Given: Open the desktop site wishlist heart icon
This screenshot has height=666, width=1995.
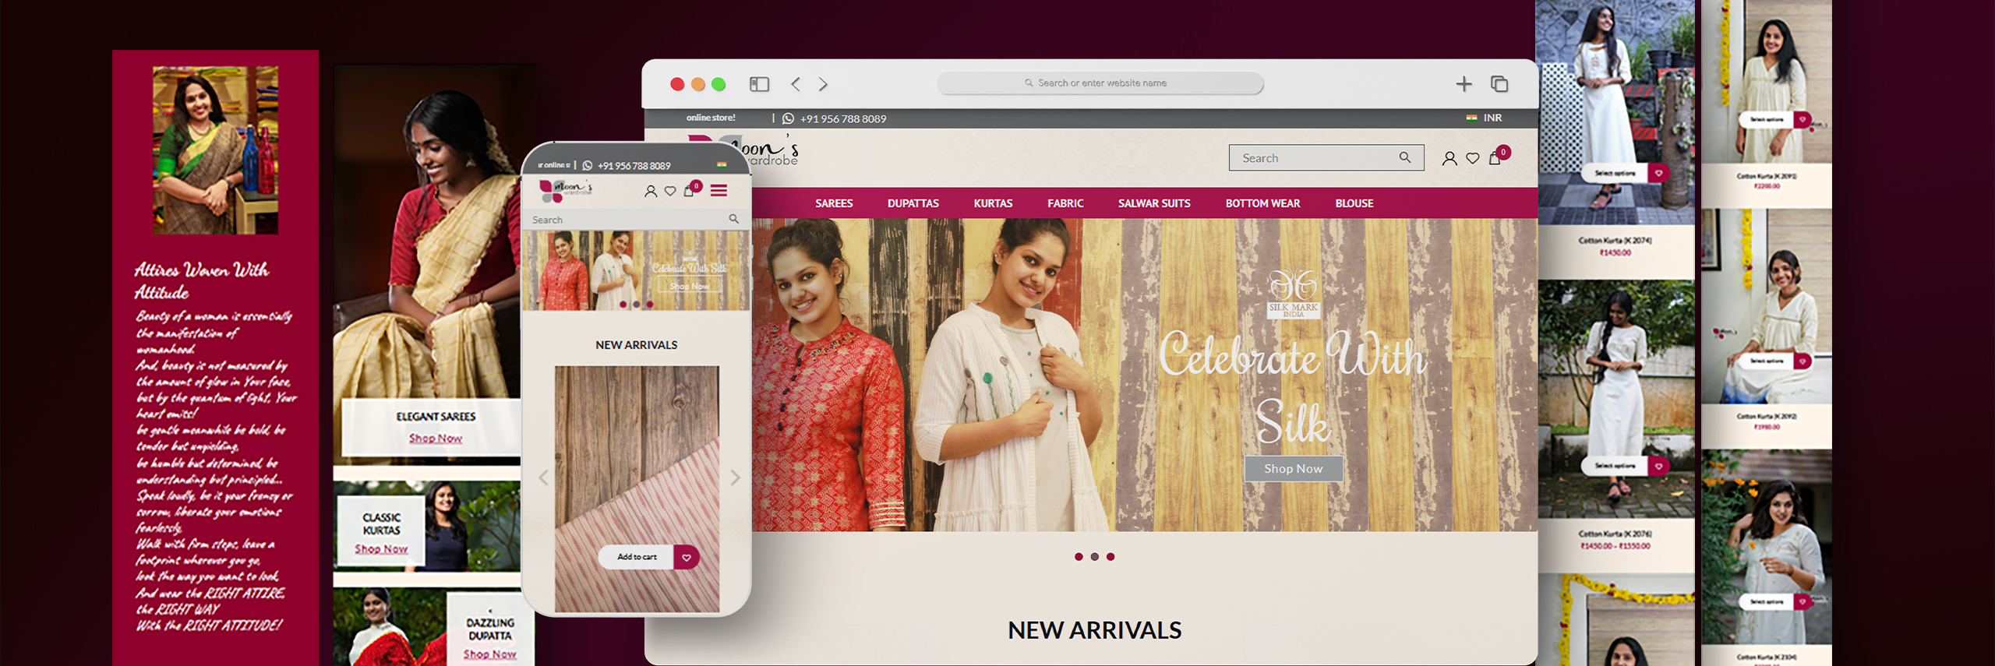Looking at the screenshot, I should tap(1472, 159).
